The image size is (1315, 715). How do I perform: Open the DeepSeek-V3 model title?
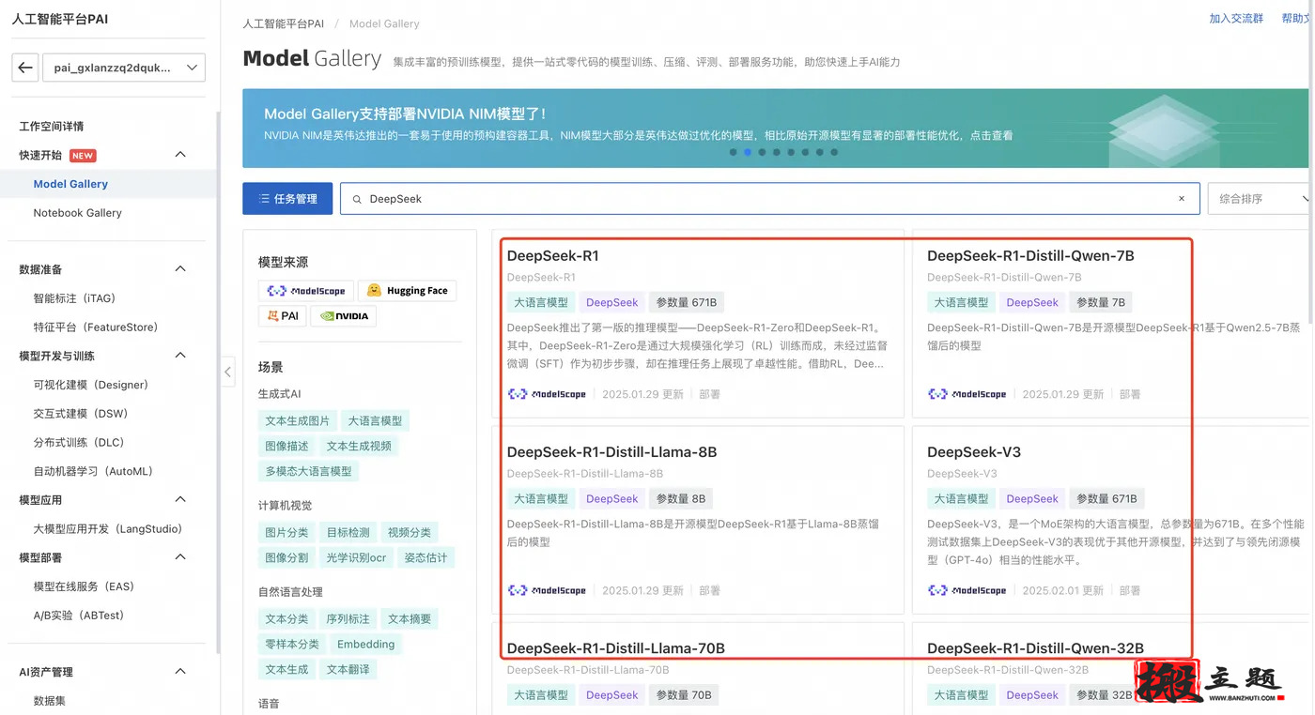coord(973,452)
